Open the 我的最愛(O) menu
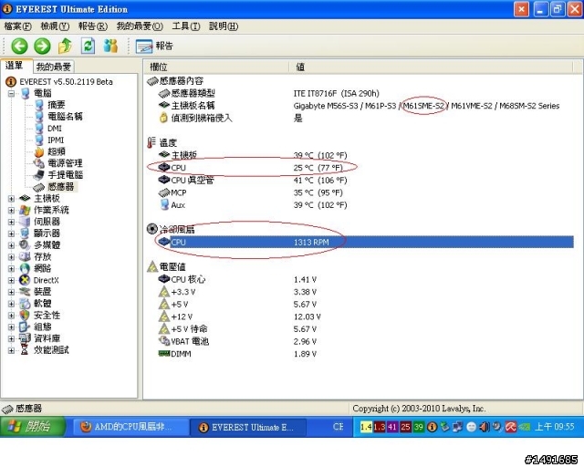 coord(140,26)
